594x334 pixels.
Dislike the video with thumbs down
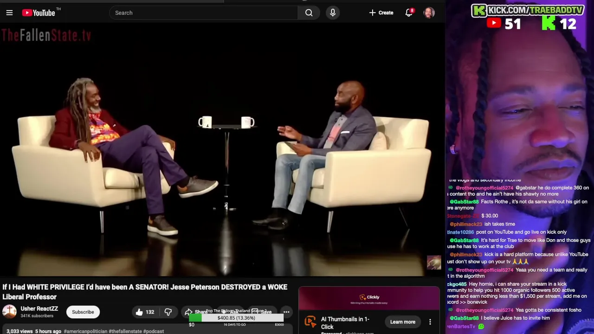tap(168, 312)
